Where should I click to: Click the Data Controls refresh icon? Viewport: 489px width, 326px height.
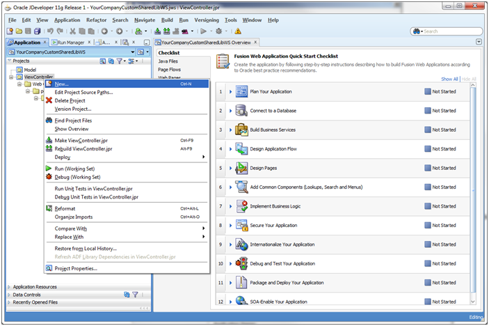pos(127,295)
